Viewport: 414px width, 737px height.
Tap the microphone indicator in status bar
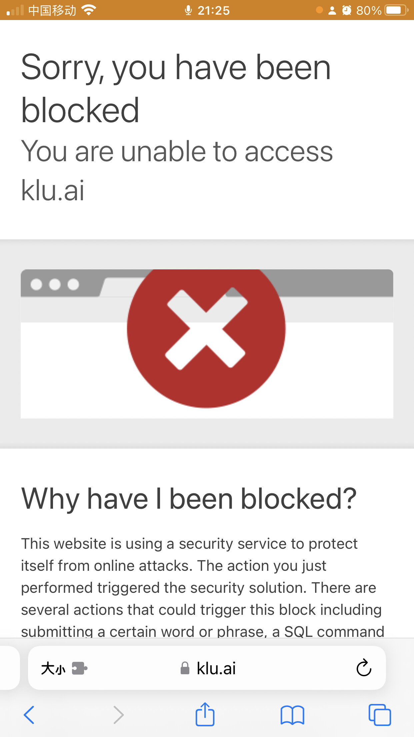188,10
